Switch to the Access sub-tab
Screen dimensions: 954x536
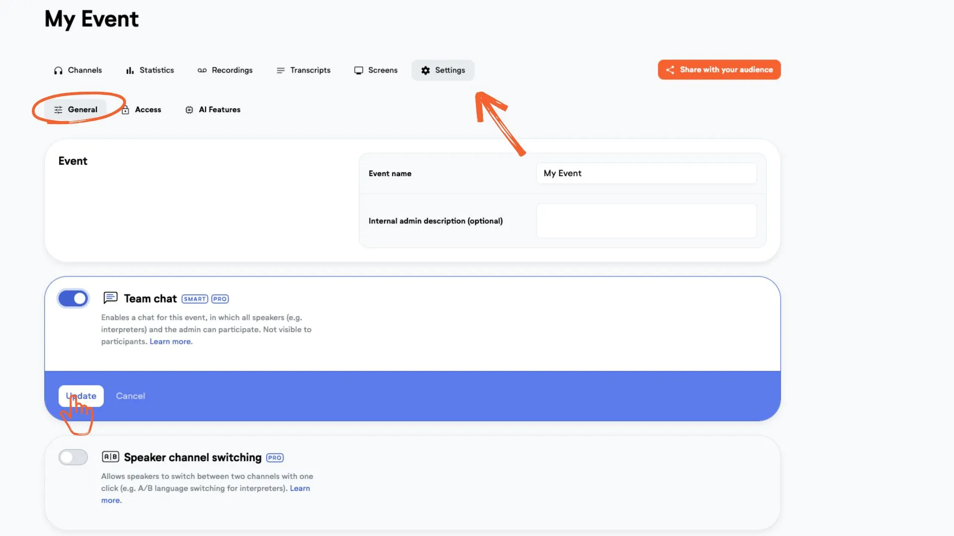coord(141,110)
